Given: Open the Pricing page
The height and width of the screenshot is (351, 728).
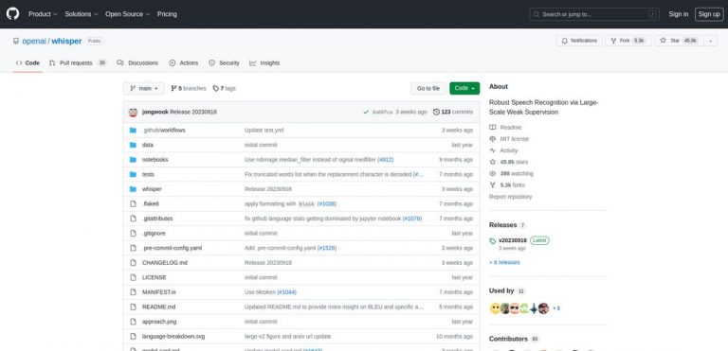Looking at the screenshot, I should pos(167,14).
